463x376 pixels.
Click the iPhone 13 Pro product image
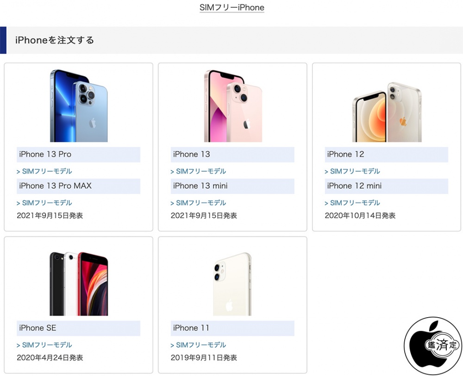tap(79, 106)
